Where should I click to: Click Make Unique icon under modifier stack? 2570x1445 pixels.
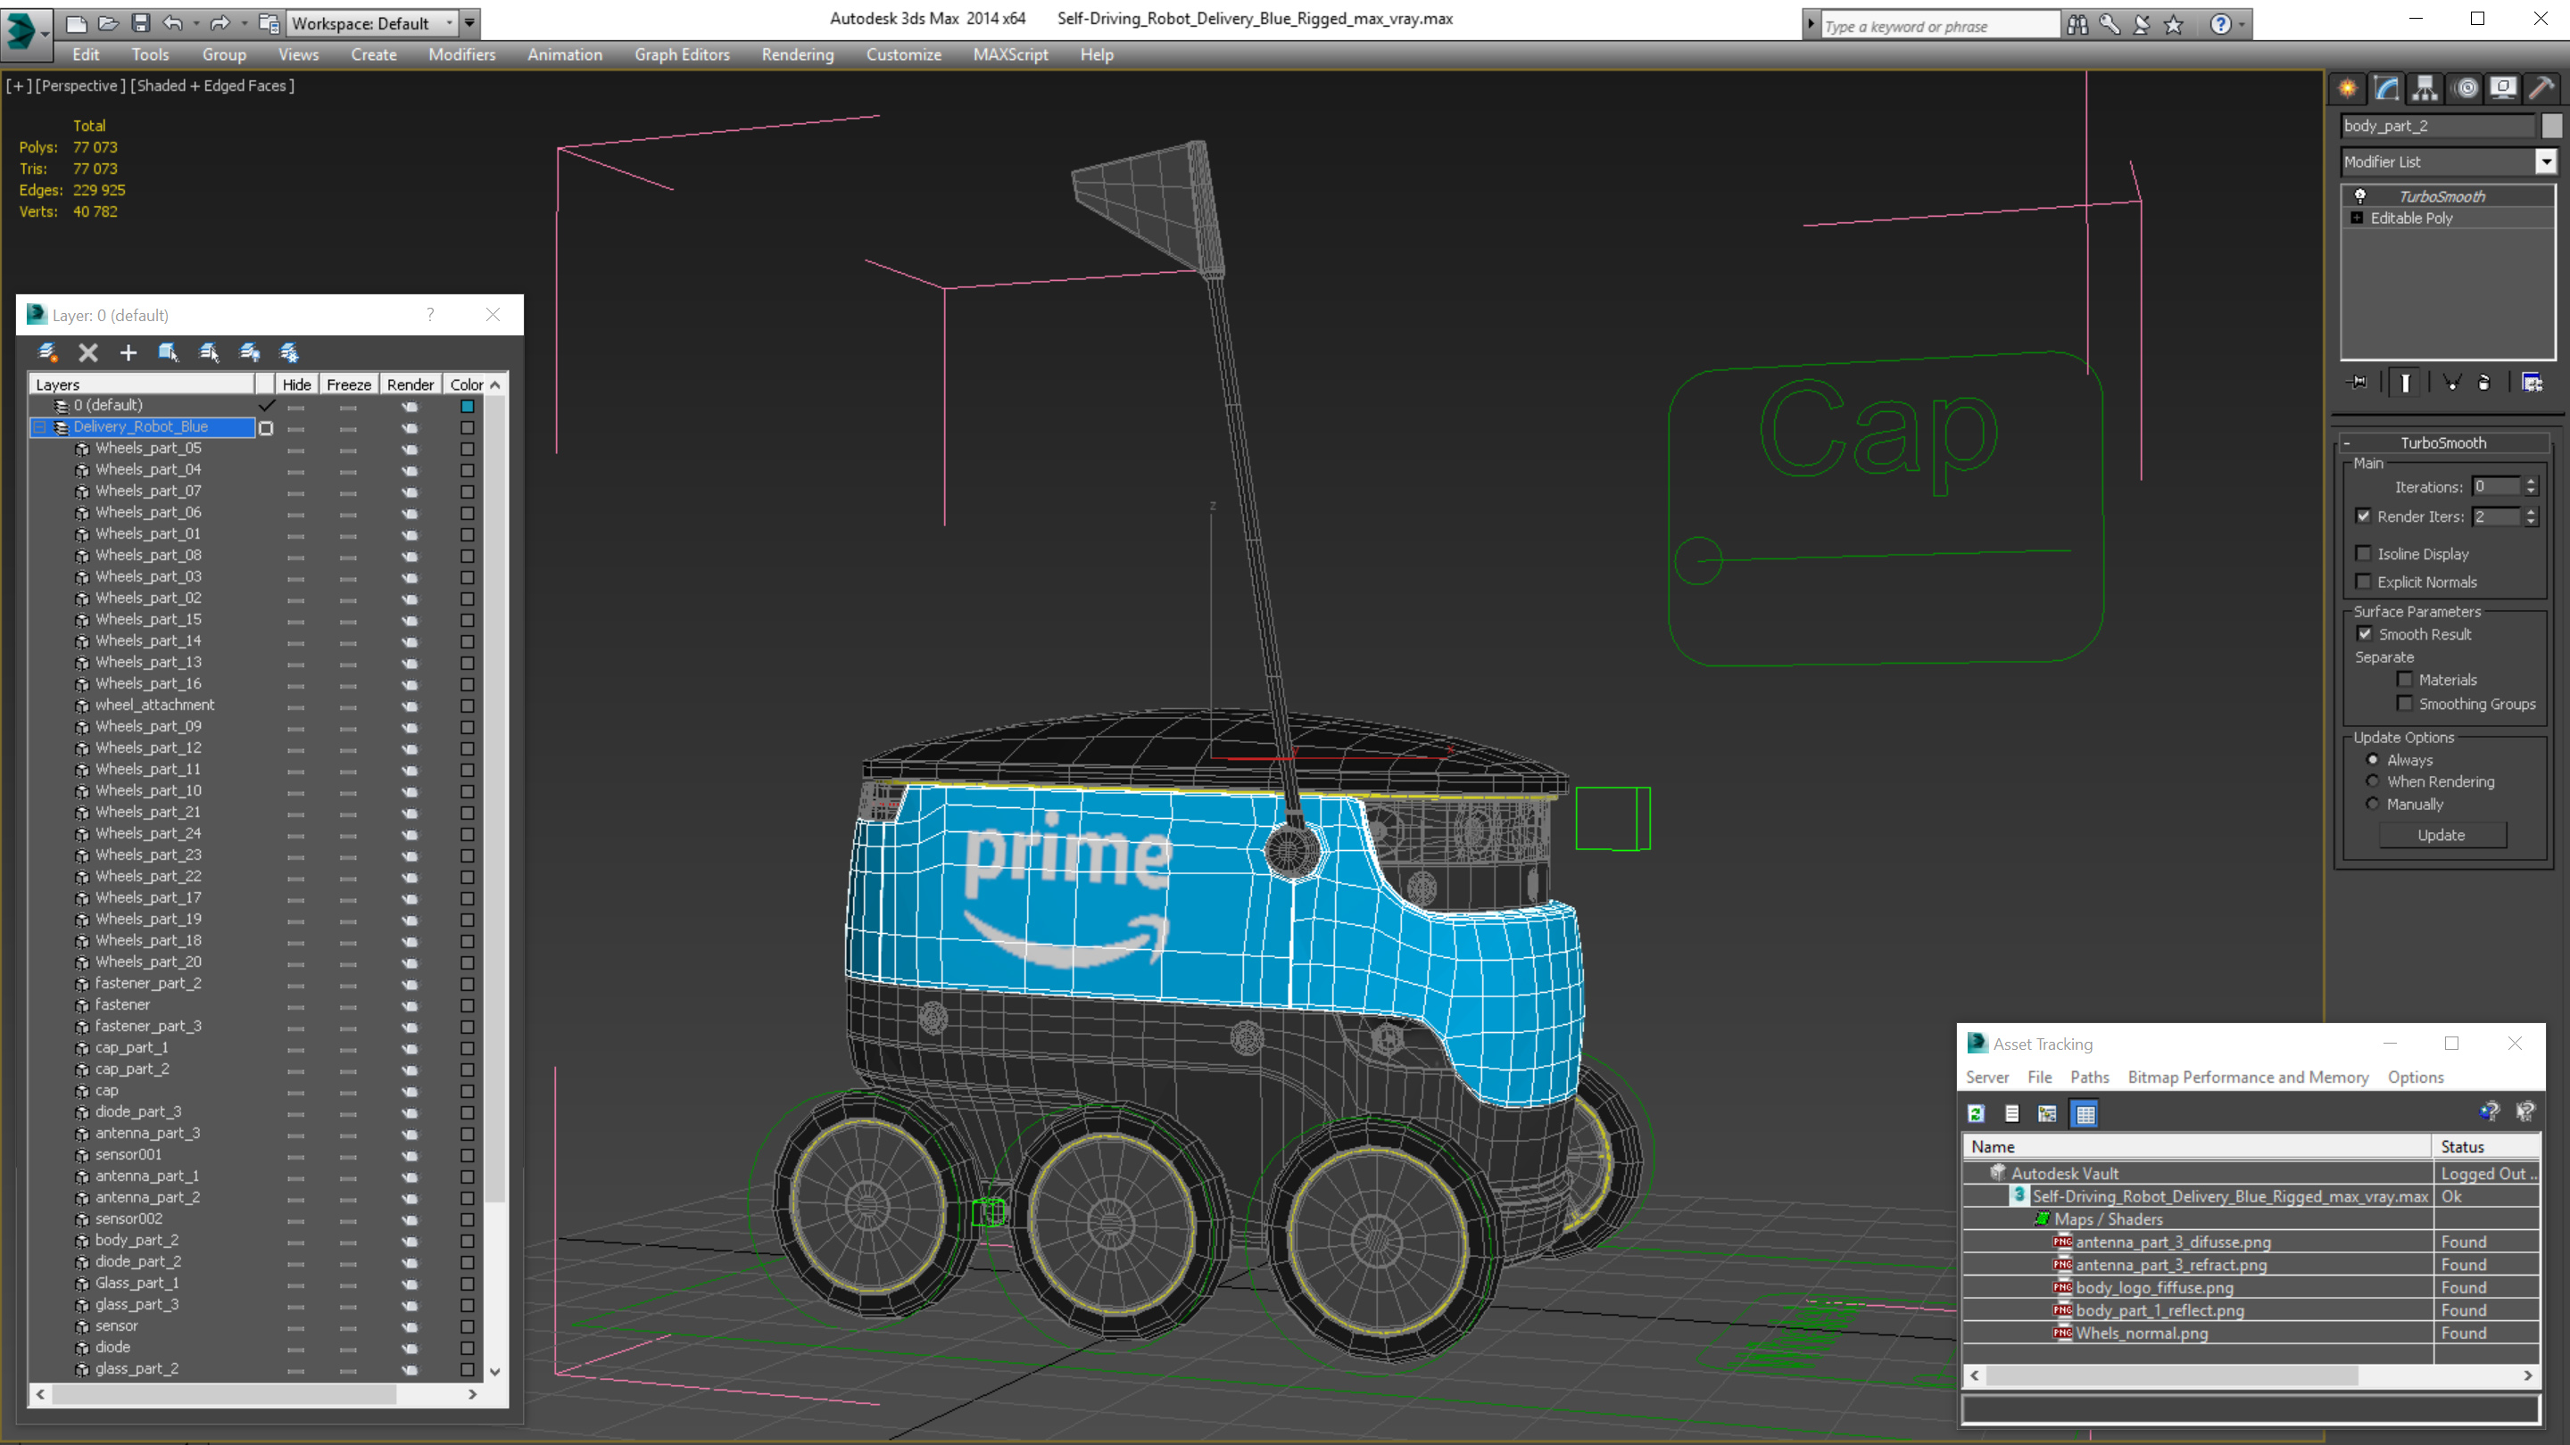[2451, 383]
